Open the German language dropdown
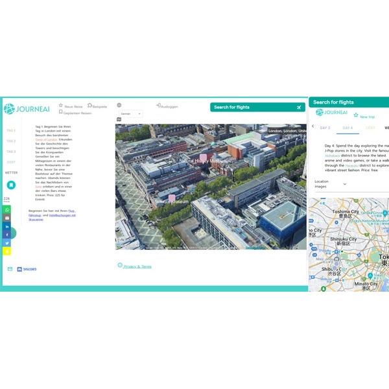 point(130,113)
